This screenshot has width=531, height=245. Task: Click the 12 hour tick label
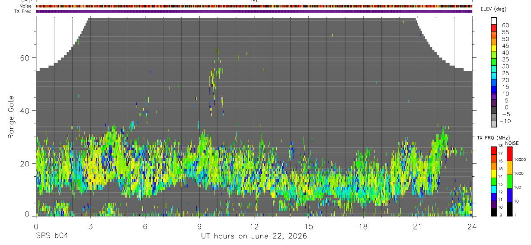click(254, 226)
